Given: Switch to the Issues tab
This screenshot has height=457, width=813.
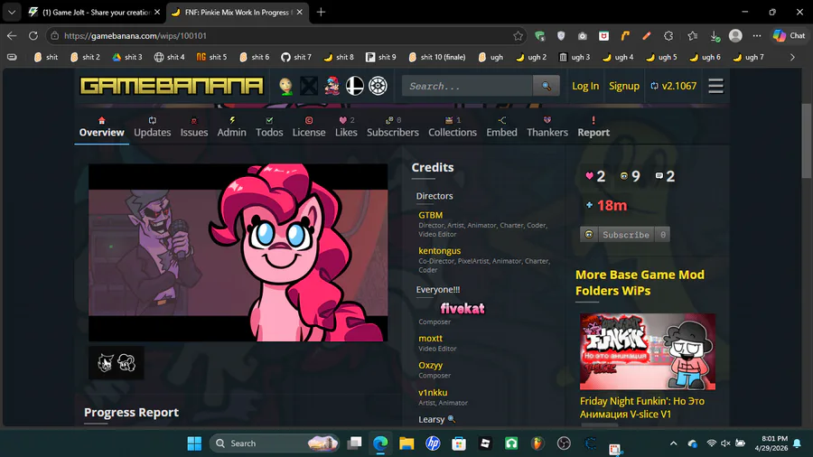Looking at the screenshot, I should [x=194, y=127].
